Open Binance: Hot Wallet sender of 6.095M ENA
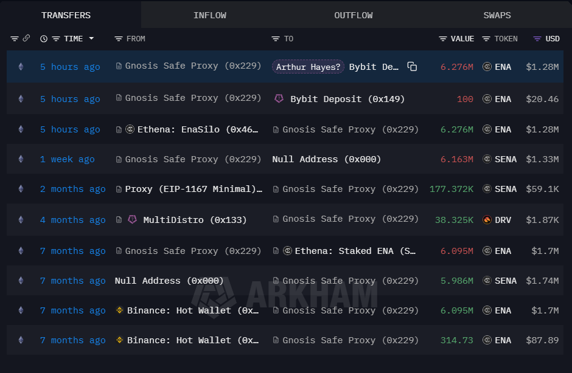Image resolution: width=572 pixels, height=373 pixels. pyautogui.click(x=193, y=310)
